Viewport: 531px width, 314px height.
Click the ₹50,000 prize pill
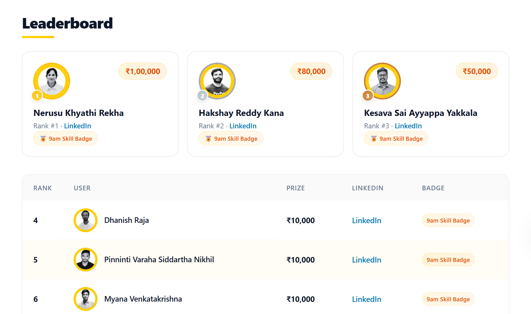pos(477,71)
